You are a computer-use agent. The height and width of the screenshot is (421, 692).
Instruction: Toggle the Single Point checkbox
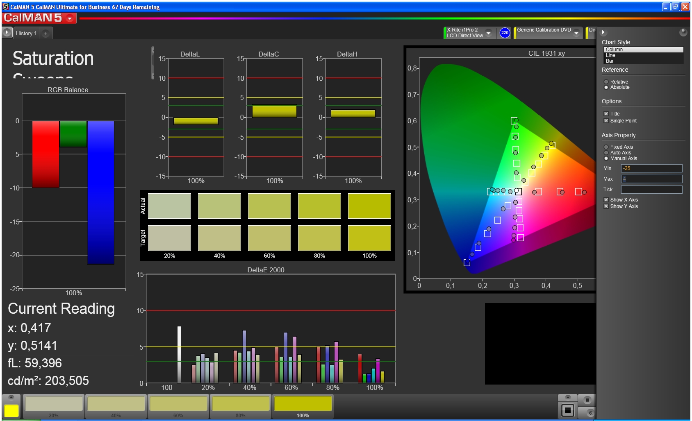tap(606, 121)
